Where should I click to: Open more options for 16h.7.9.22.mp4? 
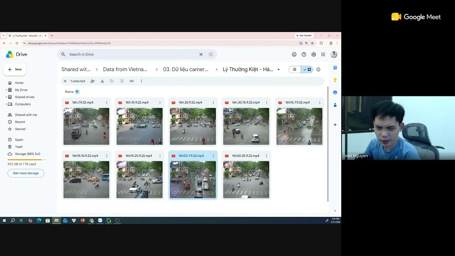(x=107, y=102)
